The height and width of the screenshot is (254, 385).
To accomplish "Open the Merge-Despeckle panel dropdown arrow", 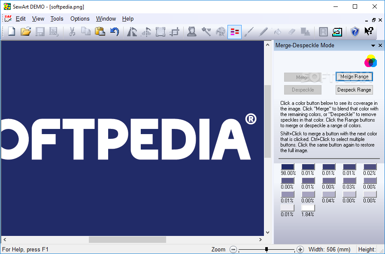I will 373,46.
